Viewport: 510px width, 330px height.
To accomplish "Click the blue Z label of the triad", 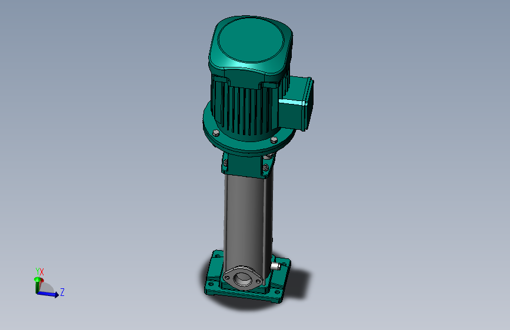I will (x=62, y=292).
